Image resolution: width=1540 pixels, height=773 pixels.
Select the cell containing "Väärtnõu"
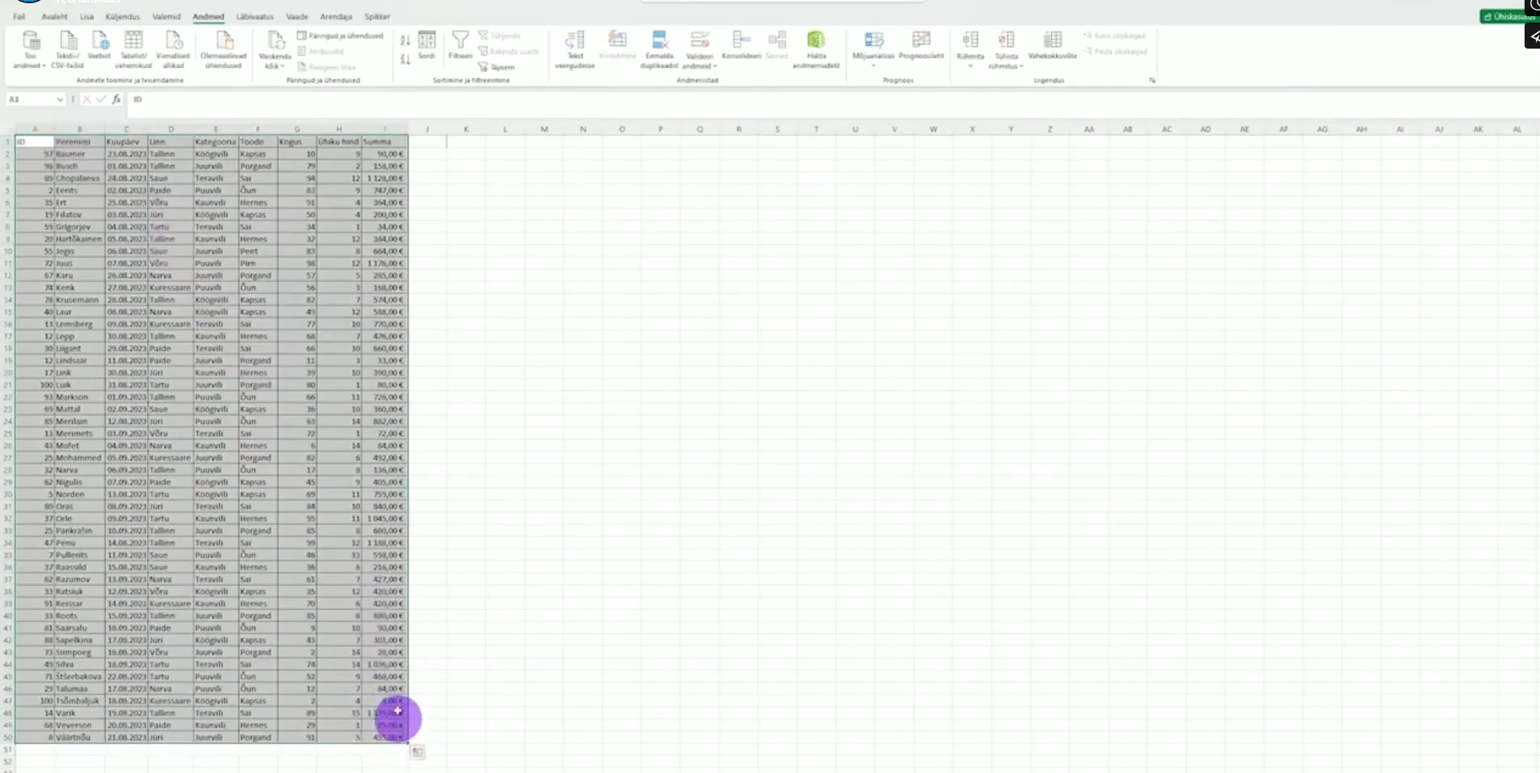pos(79,737)
